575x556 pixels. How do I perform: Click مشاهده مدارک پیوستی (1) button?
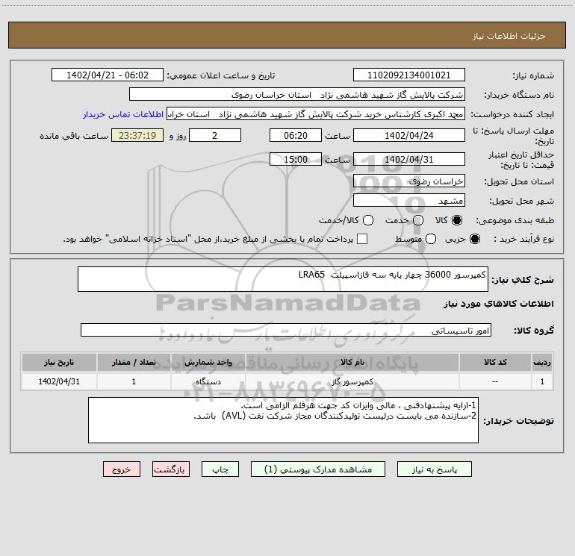tap(318, 469)
